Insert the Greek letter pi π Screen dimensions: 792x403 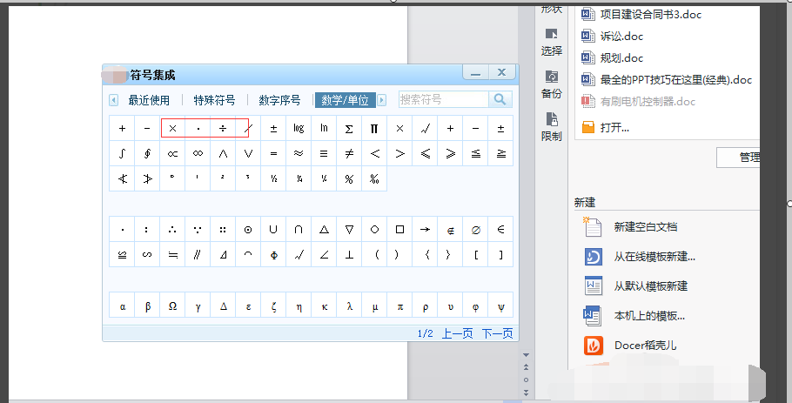(x=399, y=306)
